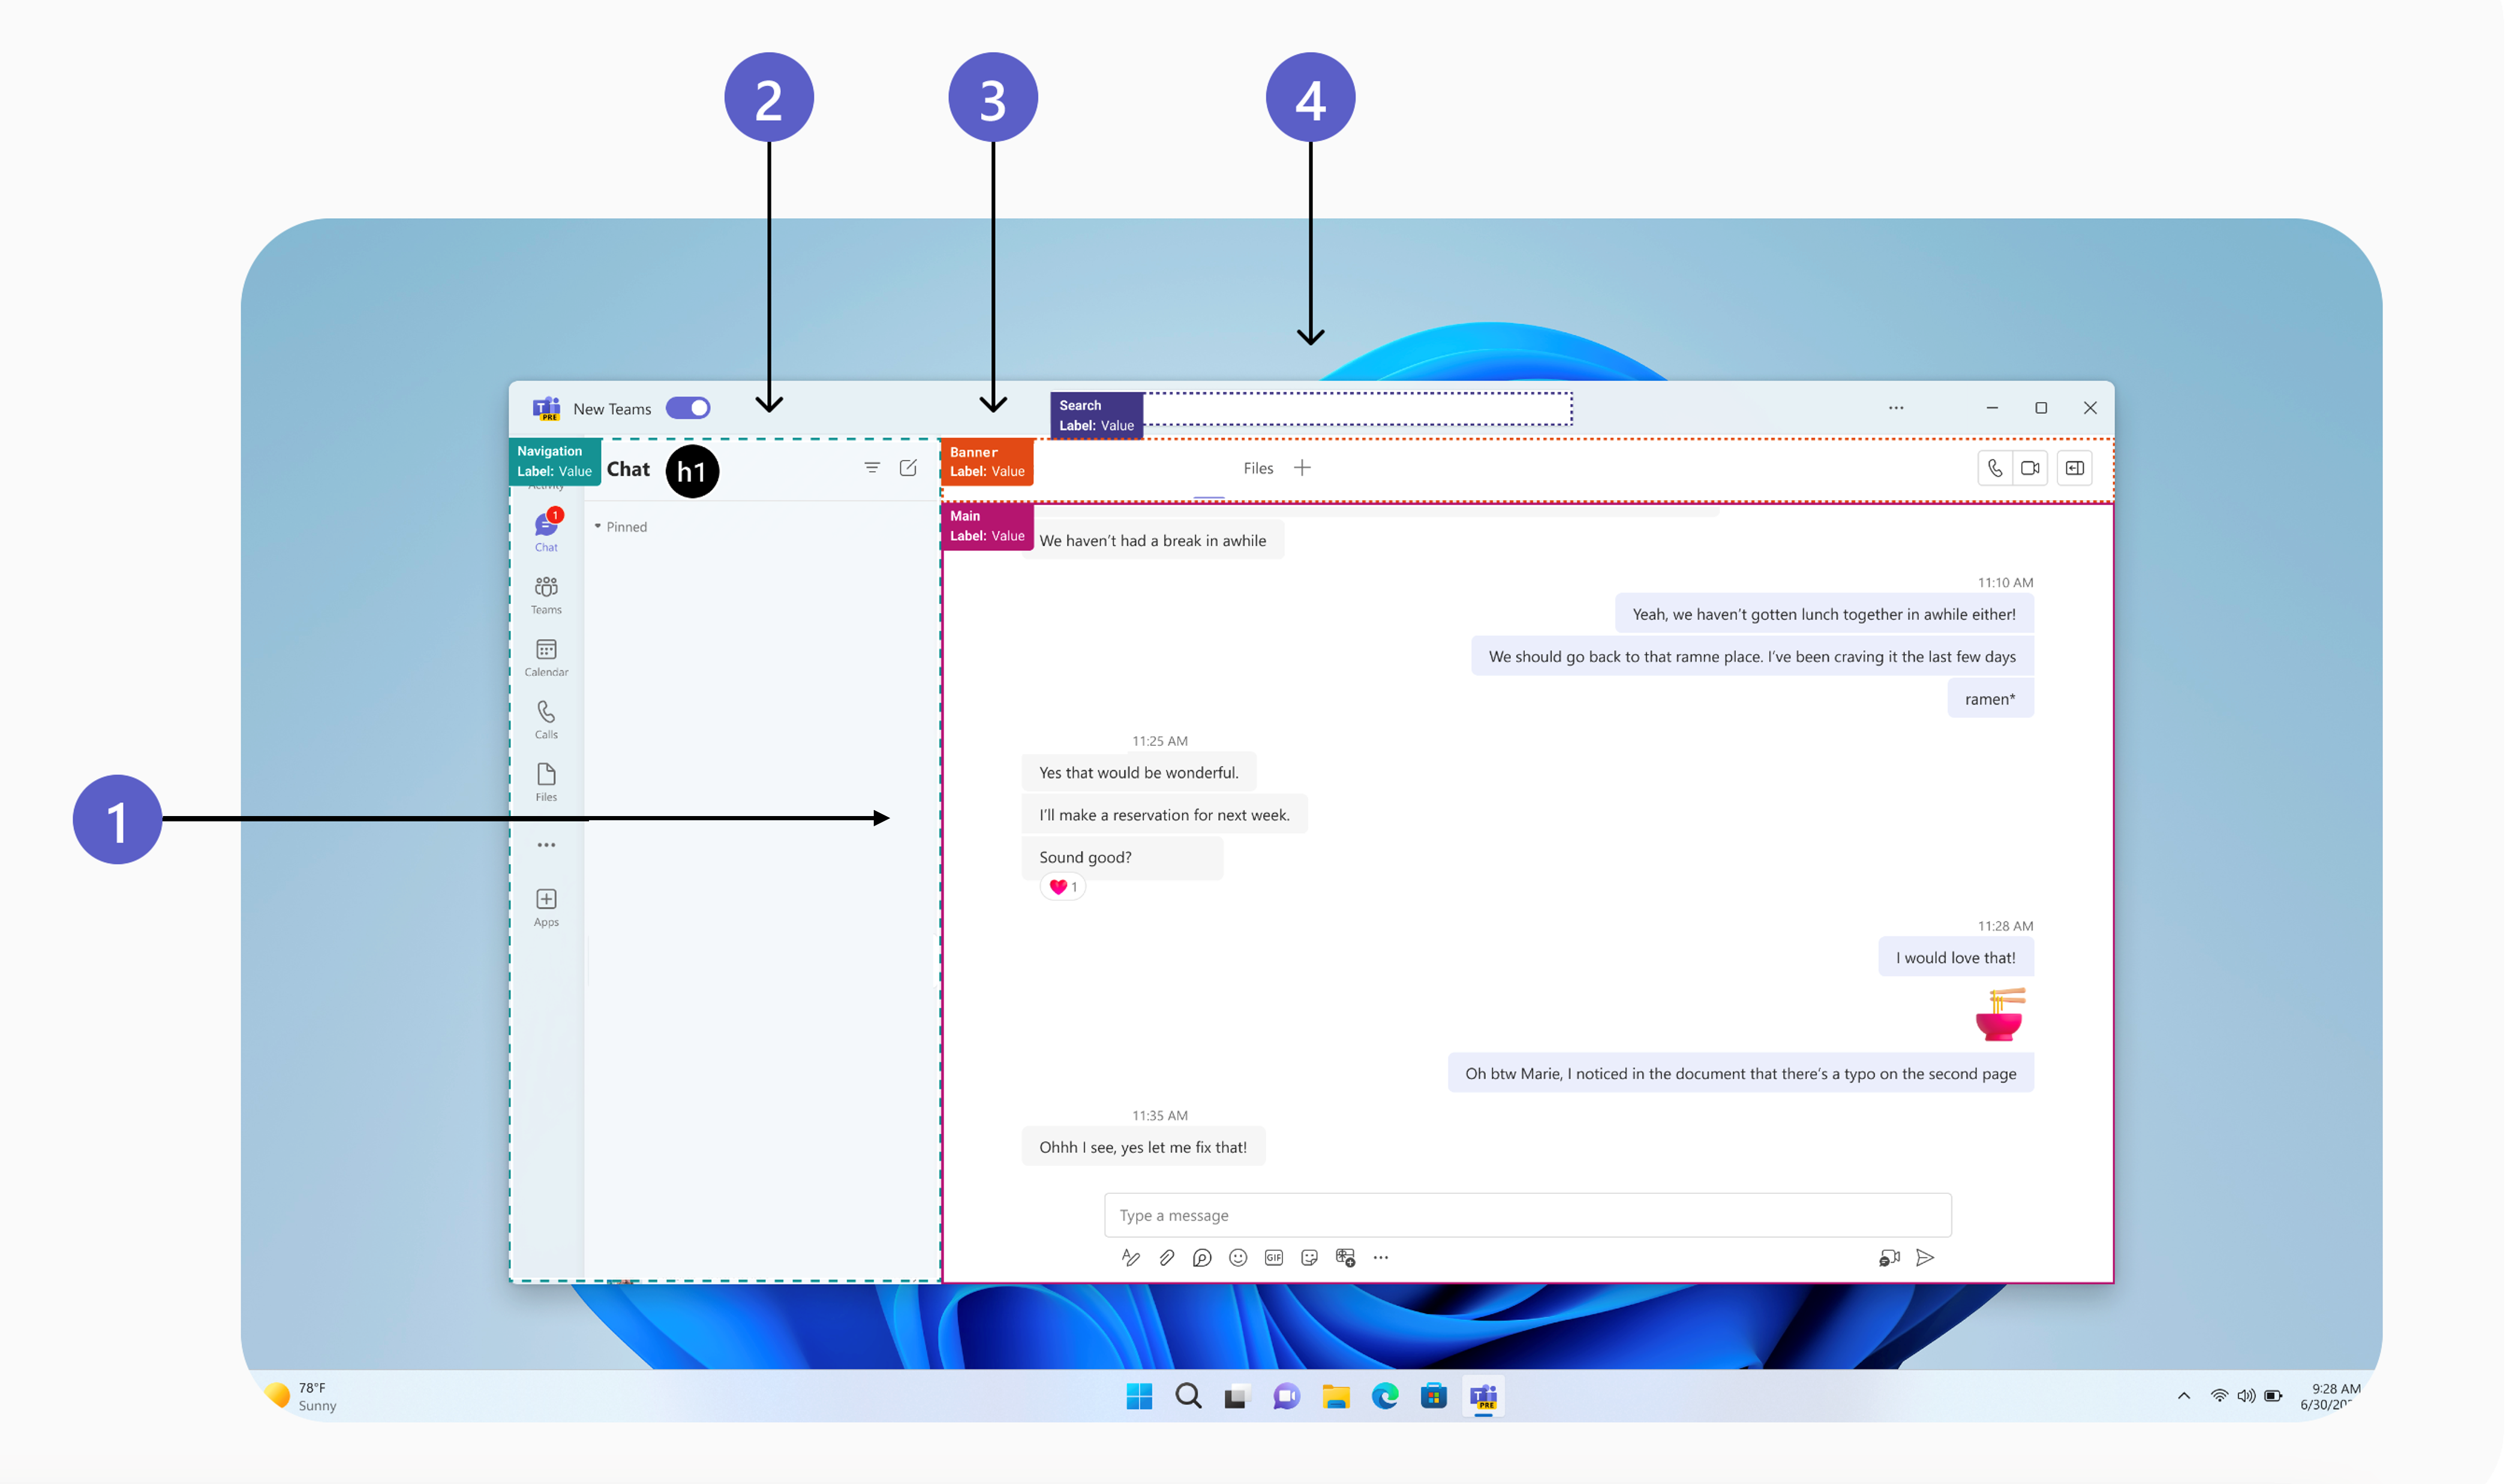Open the message format options
The width and height of the screenshot is (2506, 1484).
(1131, 1258)
